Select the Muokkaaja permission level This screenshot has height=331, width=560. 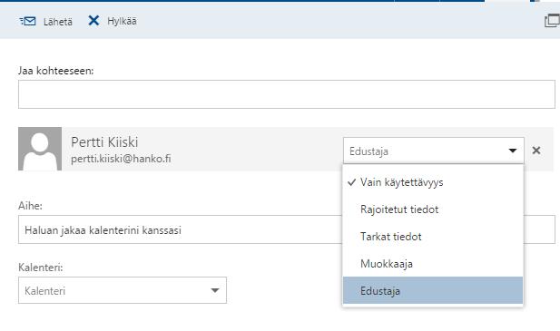point(433,264)
